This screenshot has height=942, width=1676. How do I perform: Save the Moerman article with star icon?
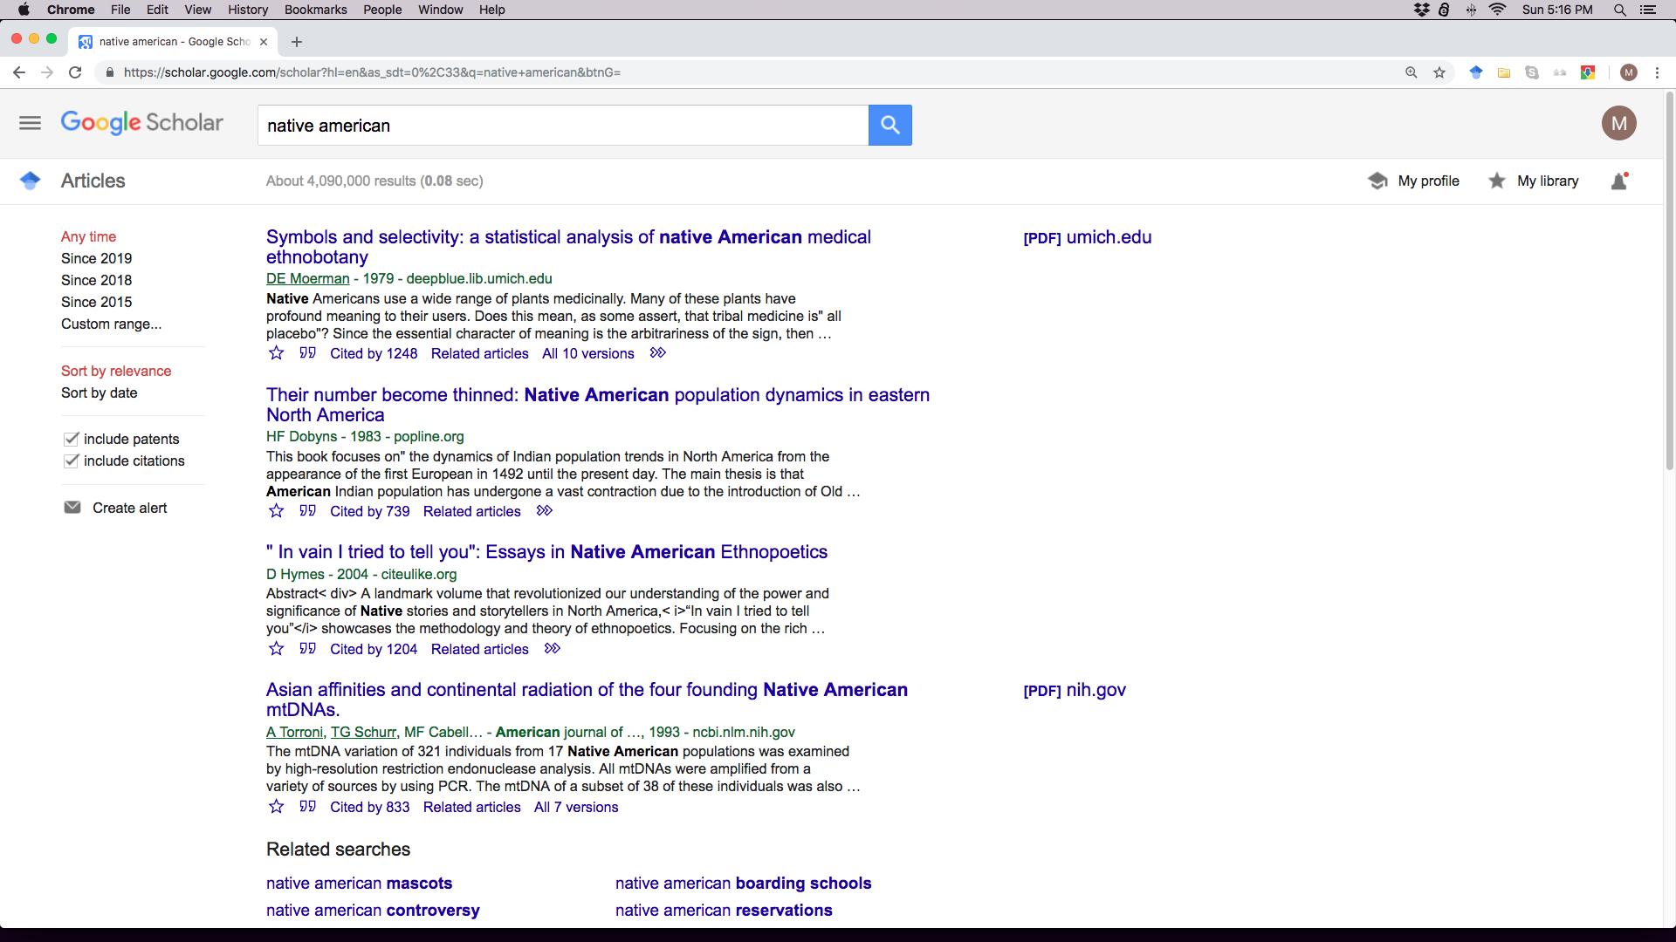click(x=276, y=353)
